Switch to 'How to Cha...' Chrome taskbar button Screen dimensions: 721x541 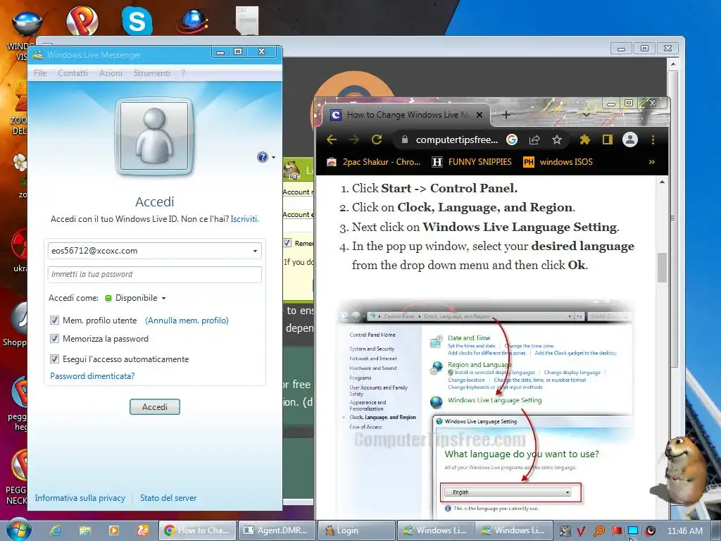[198, 530]
